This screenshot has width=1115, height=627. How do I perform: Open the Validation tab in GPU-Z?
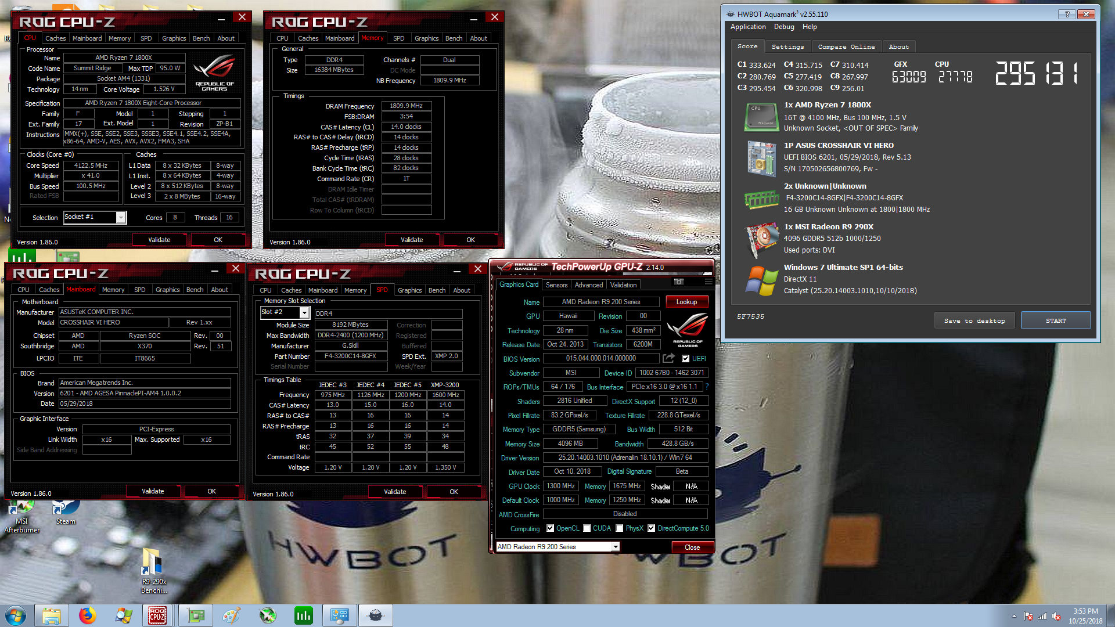[623, 285]
